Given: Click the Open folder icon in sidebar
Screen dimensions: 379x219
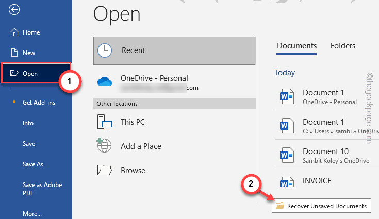Looking at the screenshot, I should [x=14, y=73].
